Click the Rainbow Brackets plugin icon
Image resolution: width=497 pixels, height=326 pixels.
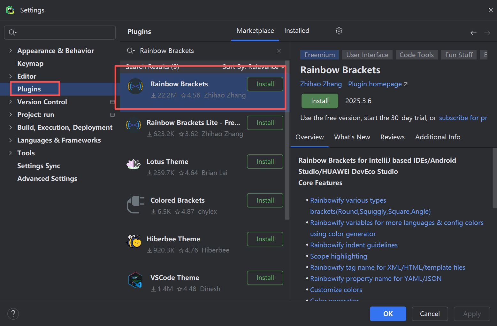[135, 86]
